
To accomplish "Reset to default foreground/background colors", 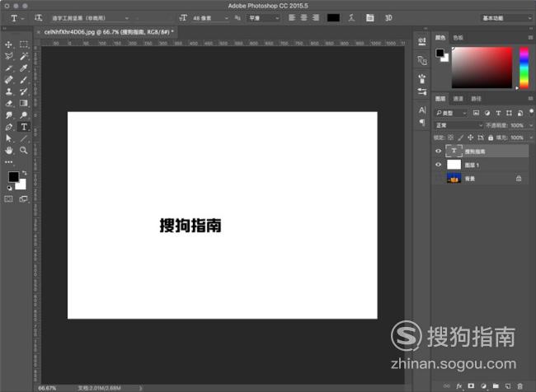I will pyautogui.click(x=10, y=188).
